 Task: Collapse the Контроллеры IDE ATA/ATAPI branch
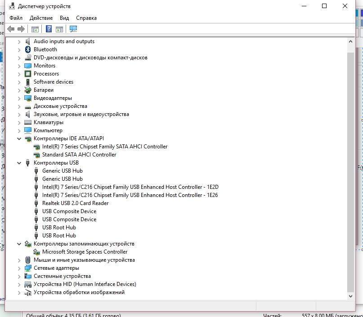tap(19, 138)
